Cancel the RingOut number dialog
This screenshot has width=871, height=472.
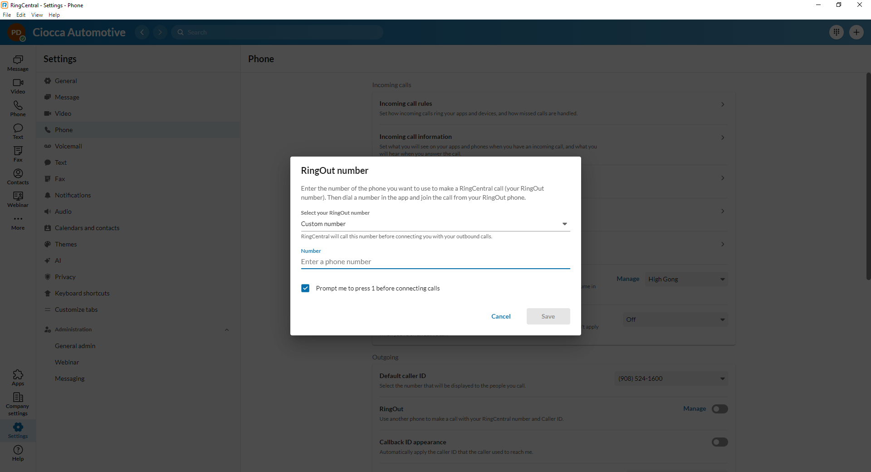[x=501, y=316]
